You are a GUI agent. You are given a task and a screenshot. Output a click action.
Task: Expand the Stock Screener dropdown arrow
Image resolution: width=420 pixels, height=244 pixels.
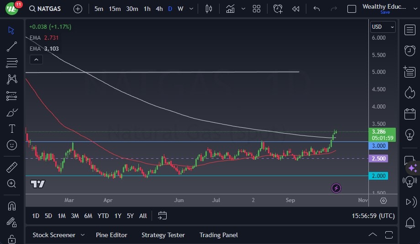click(x=83, y=235)
